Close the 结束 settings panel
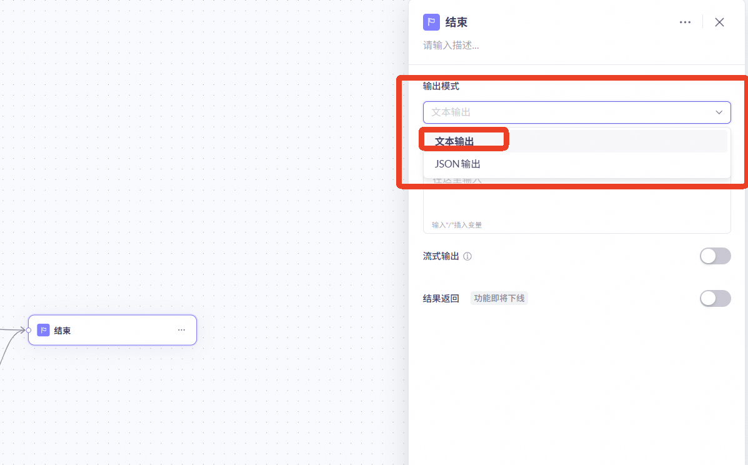The image size is (748, 465). (719, 22)
